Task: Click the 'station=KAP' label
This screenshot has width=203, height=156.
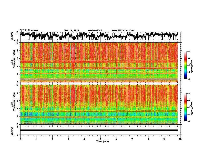Action: pos(95,31)
